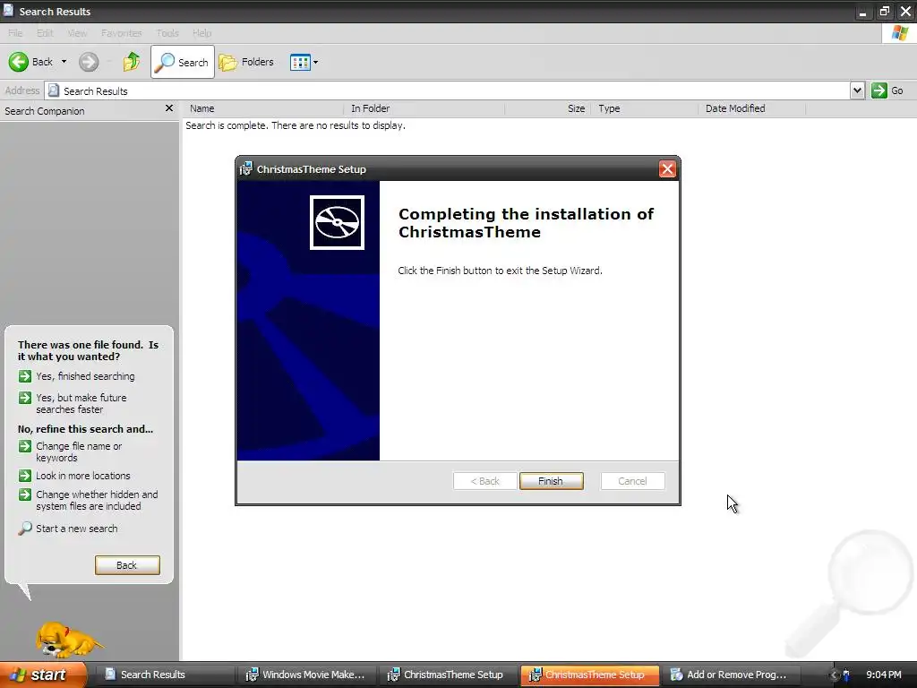Sort by the In Folder column header
Screen dimensions: 917x688
pos(424,108)
